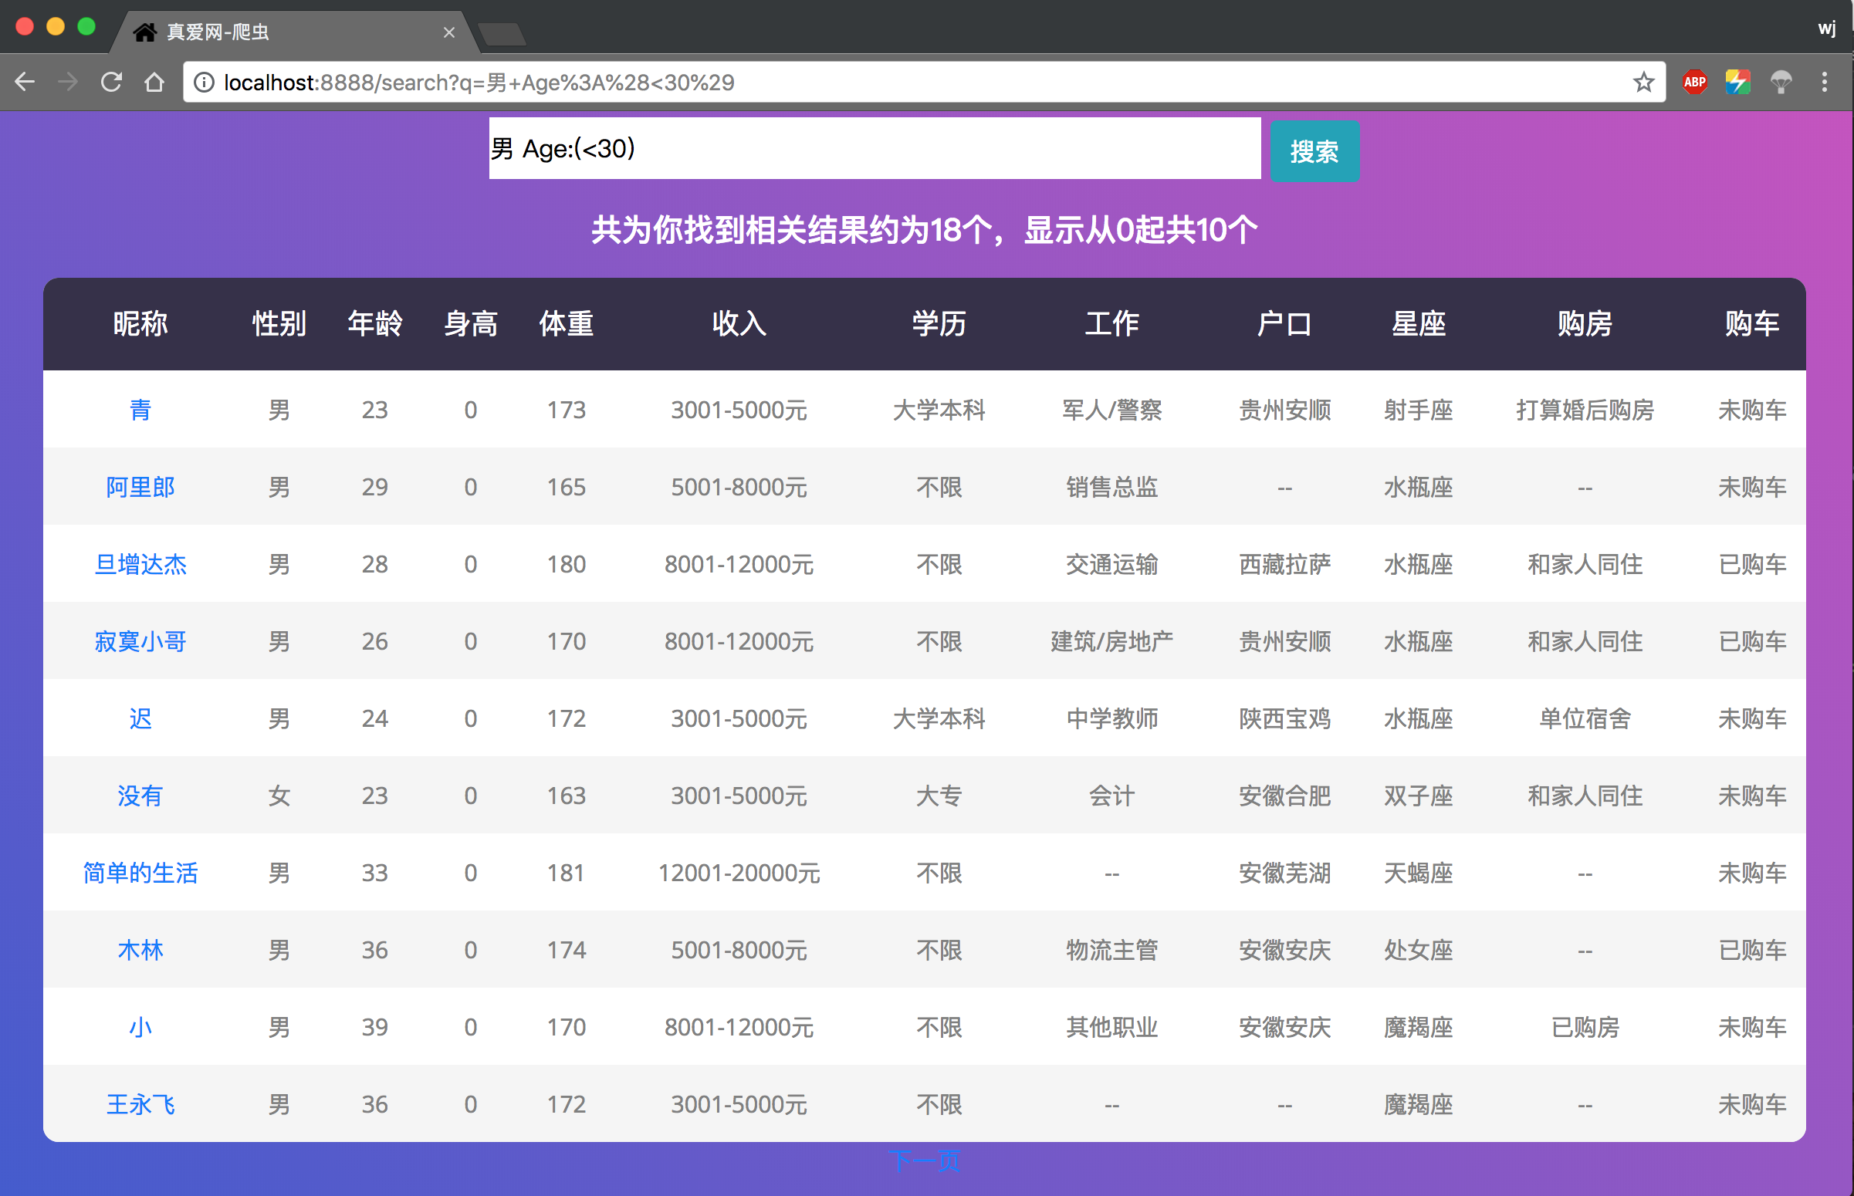This screenshot has height=1196, width=1854.
Task: Click the search query input field
Action: pos(874,148)
